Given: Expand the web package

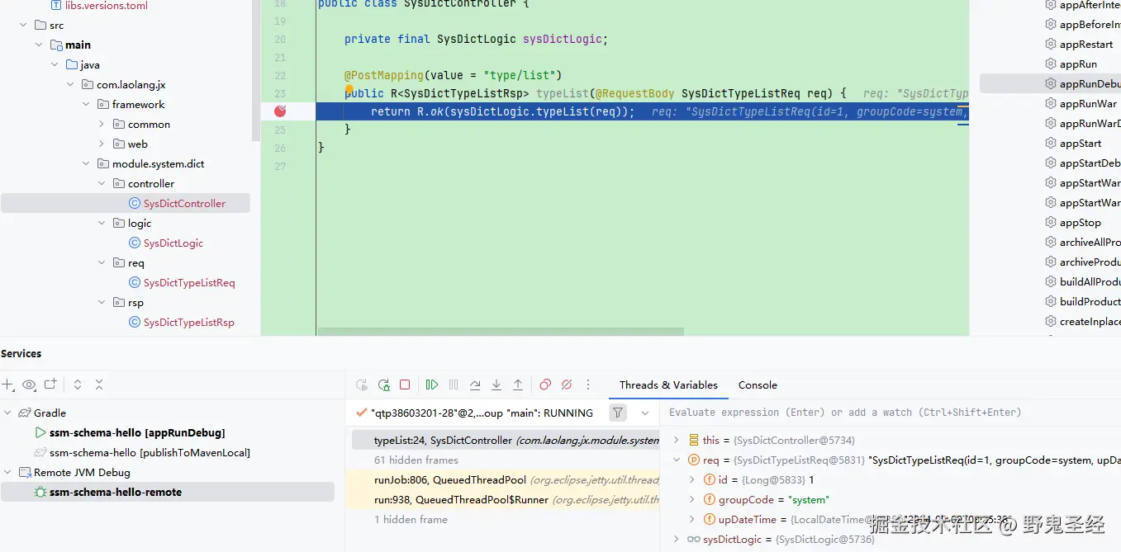Looking at the screenshot, I should coord(101,144).
